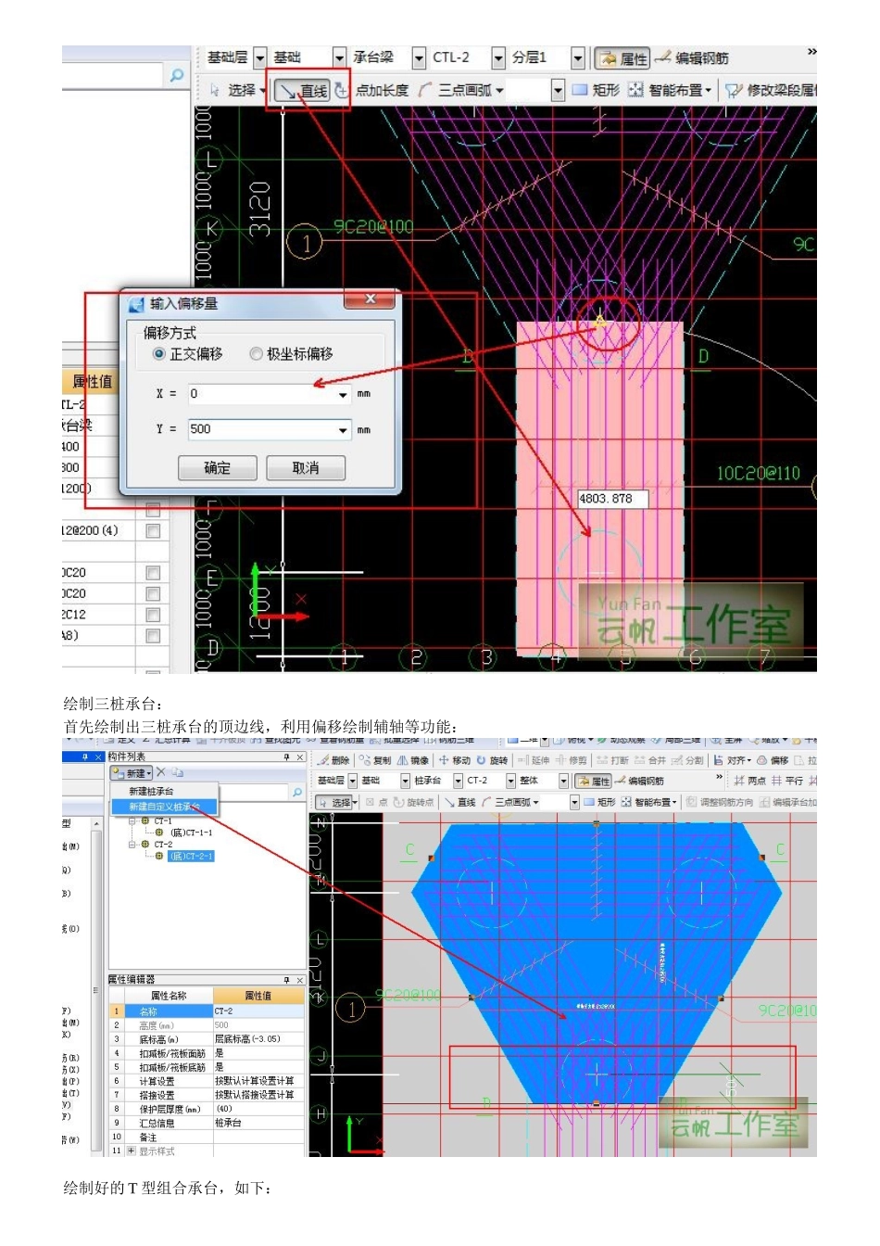The height and width of the screenshot is (1246, 880).
Task: Click the 选择 tool in upper screenshot
Action: coord(238,90)
